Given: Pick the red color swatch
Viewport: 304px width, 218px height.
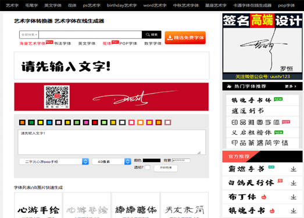Looking at the screenshot, I should [x=95, y=123].
